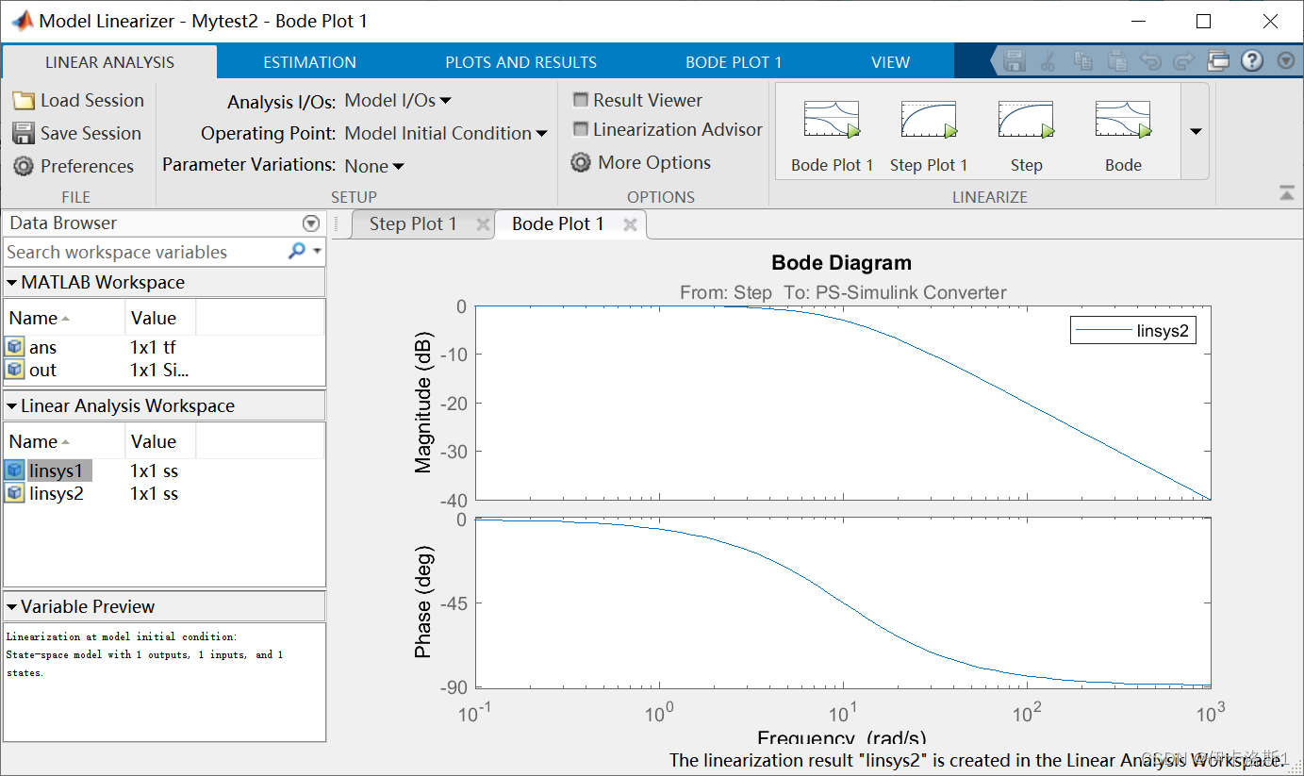
Task: Linearize and plot with Bode Plot 1
Action: tap(832, 138)
